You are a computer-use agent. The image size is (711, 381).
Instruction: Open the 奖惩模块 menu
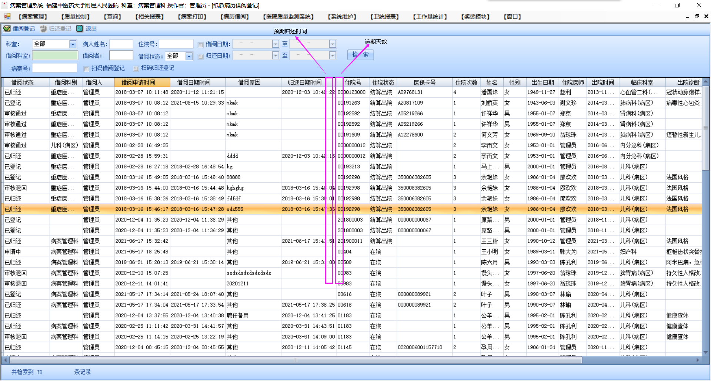475,17
